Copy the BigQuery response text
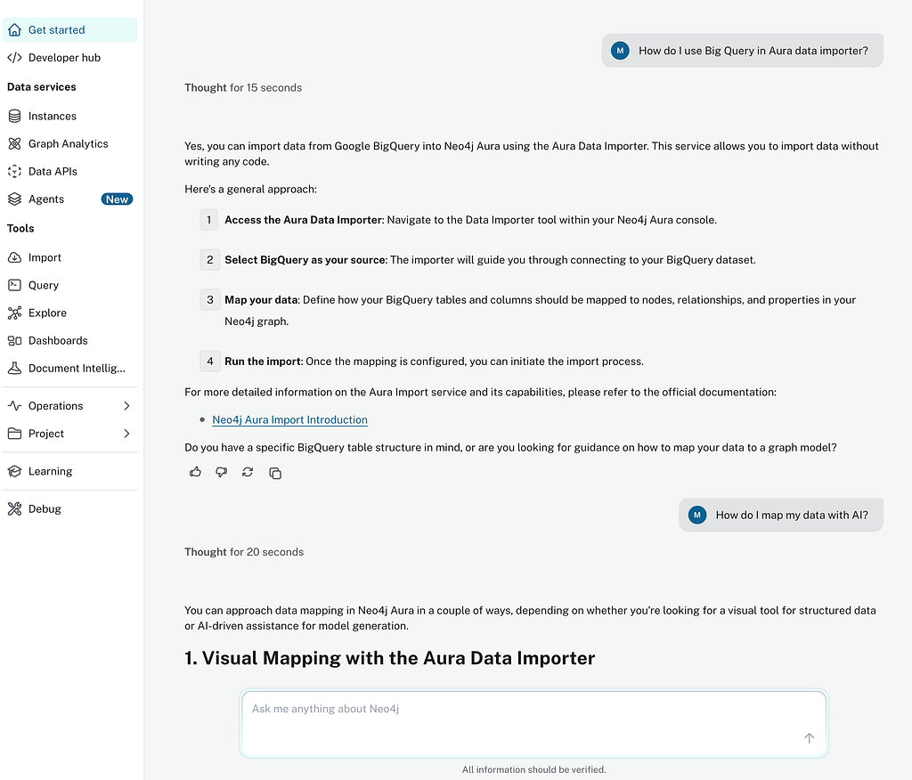The width and height of the screenshot is (912, 780). click(x=275, y=473)
